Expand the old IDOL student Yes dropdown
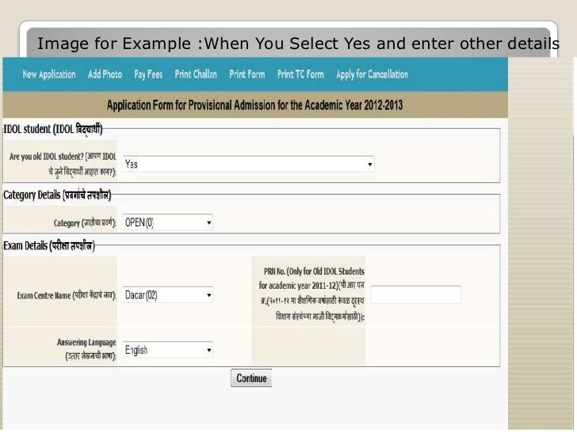This screenshot has height=432, width=577. [x=248, y=164]
